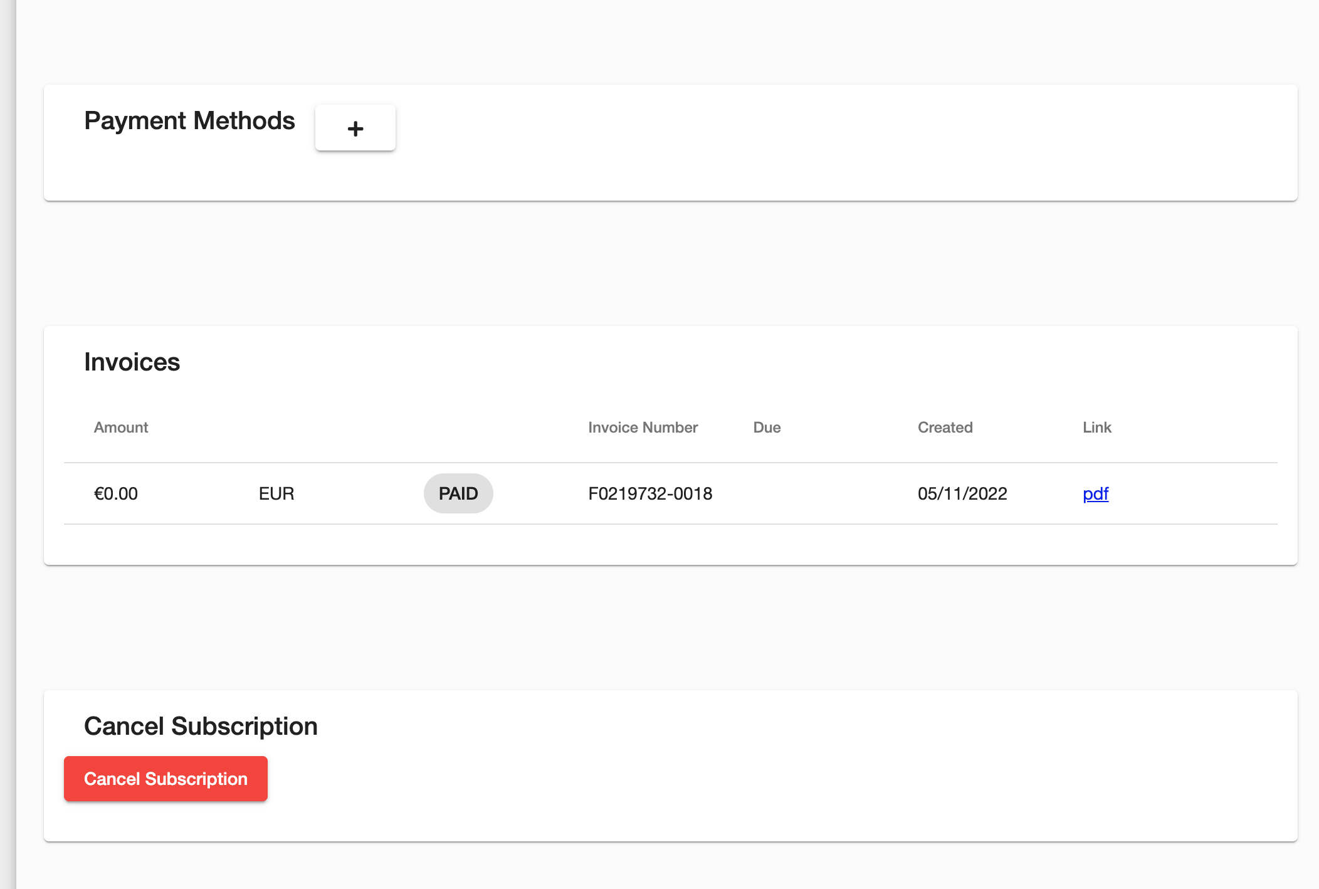This screenshot has width=1319, height=889.
Task: Add a payment method with plus button
Action: point(355,128)
